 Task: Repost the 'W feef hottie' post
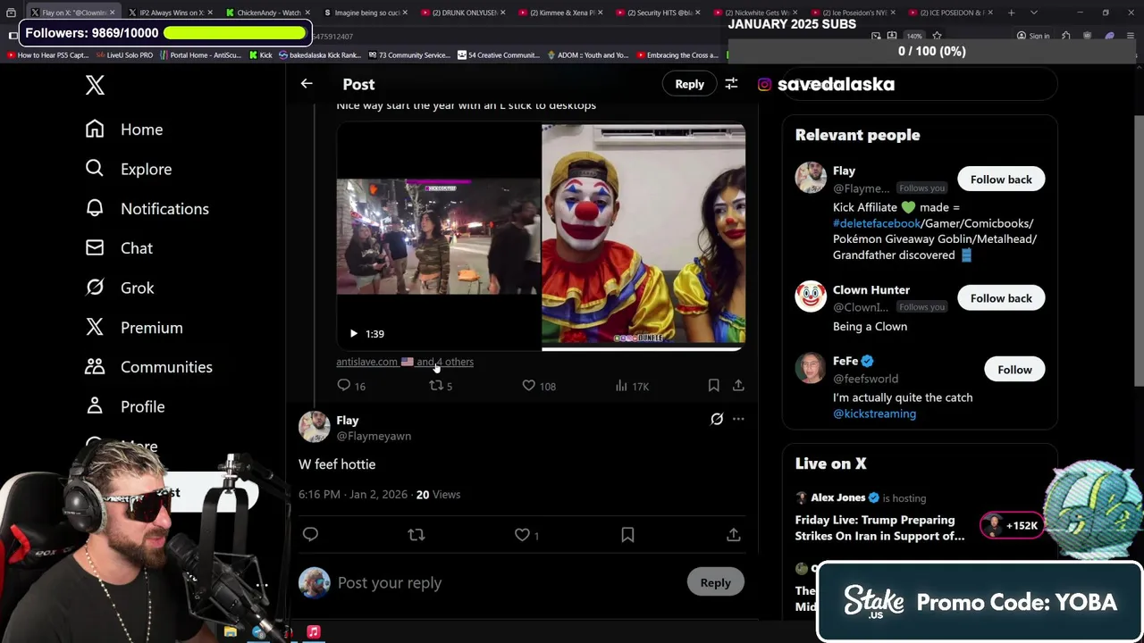click(x=416, y=534)
